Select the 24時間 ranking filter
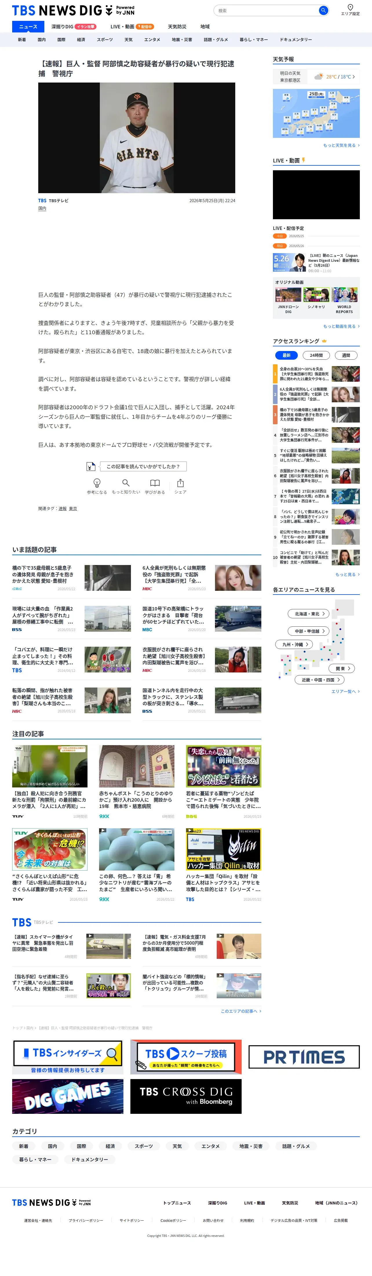 pos(316,355)
